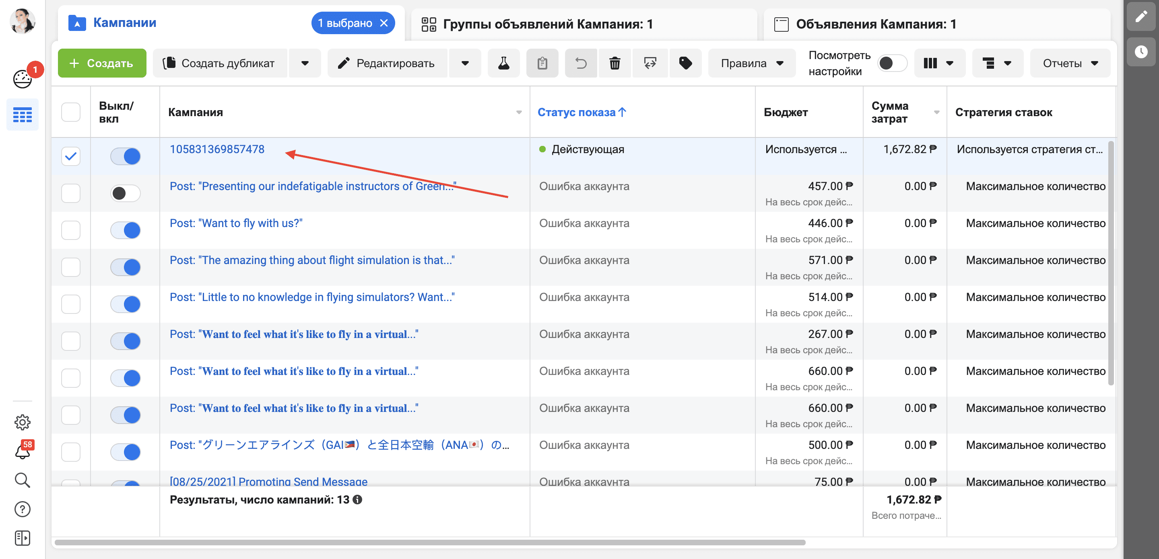1159x559 pixels.
Task: Turn off campaign 105831369857478 toggle
Action: (x=126, y=156)
